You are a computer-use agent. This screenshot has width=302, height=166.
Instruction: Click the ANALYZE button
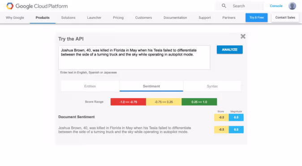(229, 50)
